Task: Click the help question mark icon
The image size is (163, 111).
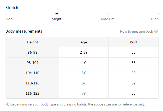Action: (156, 32)
